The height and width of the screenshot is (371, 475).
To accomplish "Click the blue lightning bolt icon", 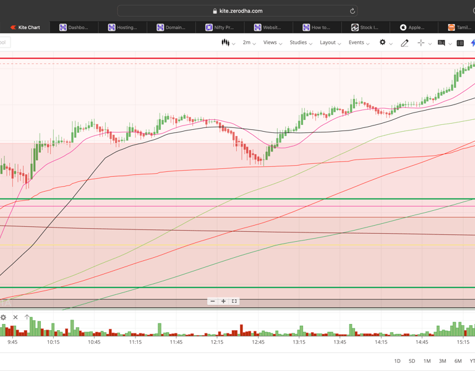I will [473, 43].
